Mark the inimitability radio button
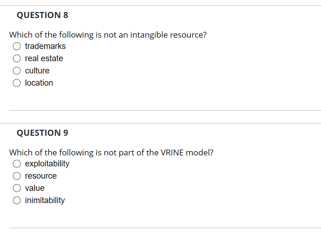The width and height of the screenshot is (321, 234). [x=17, y=200]
